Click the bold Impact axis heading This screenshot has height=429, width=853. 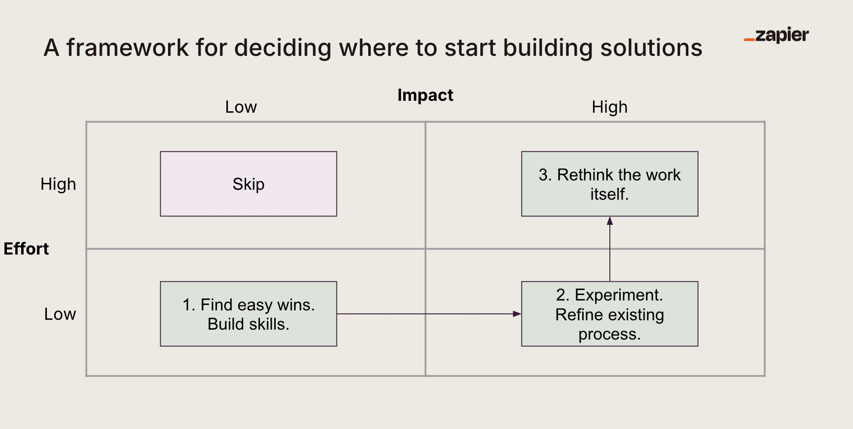point(425,95)
